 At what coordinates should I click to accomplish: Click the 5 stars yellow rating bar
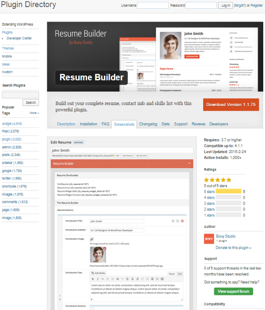click(x=228, y=191)
